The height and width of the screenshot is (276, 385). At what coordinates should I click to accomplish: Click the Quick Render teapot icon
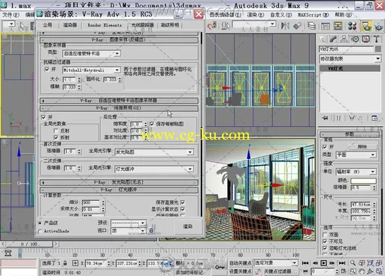379,26
